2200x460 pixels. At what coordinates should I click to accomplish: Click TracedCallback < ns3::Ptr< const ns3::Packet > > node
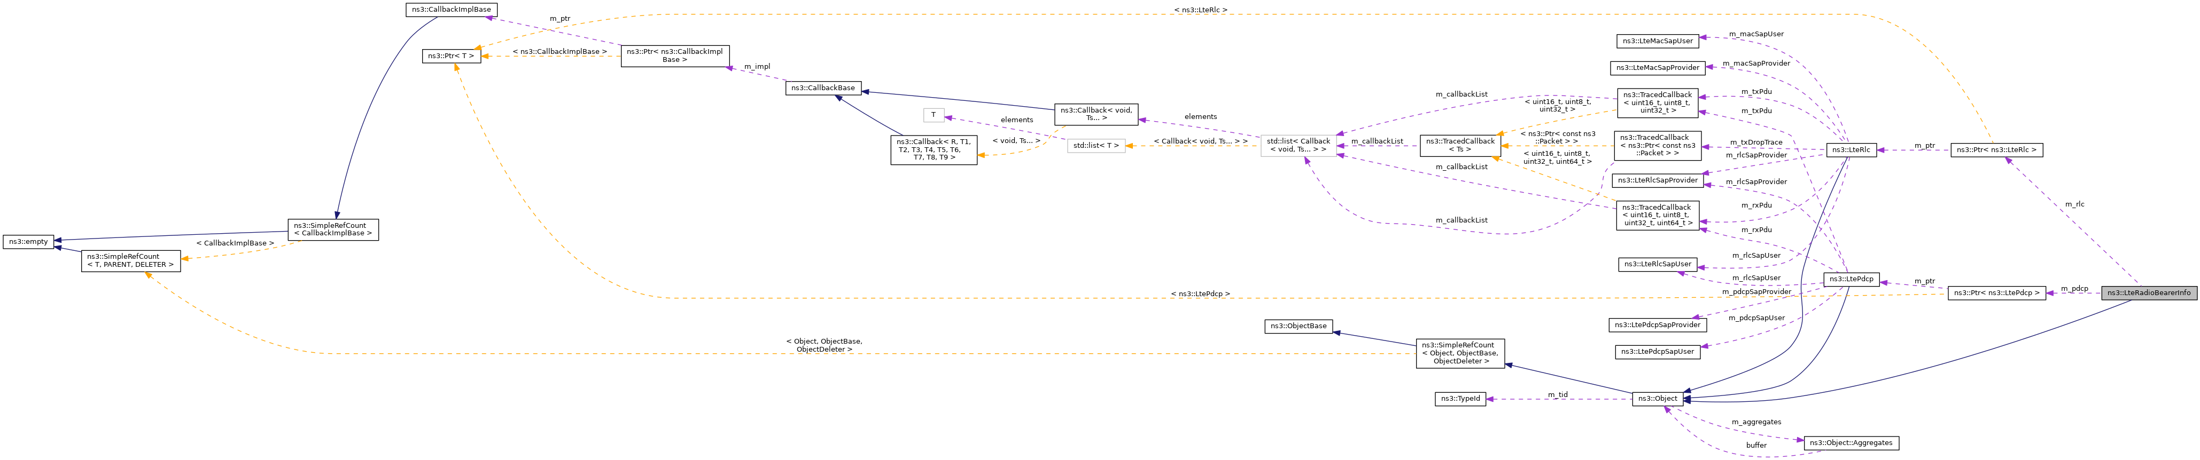point(1657,145)
